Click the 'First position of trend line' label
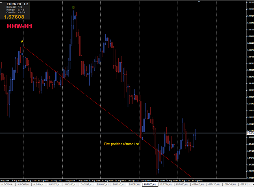254x187 pixels. pyautogui.click(x=122, y=144)
